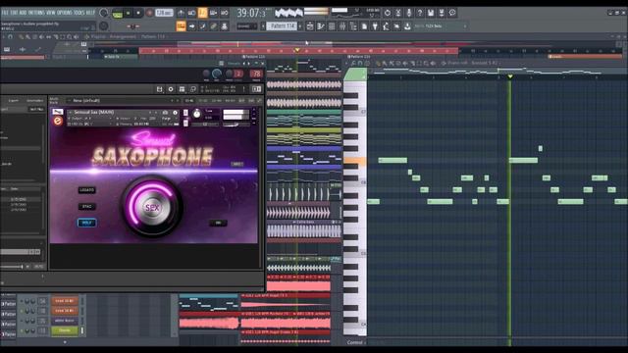Toggle the record button in the transport
This screenshot has height=353, width=628.
pyautogui.click(x=149, y=13)
